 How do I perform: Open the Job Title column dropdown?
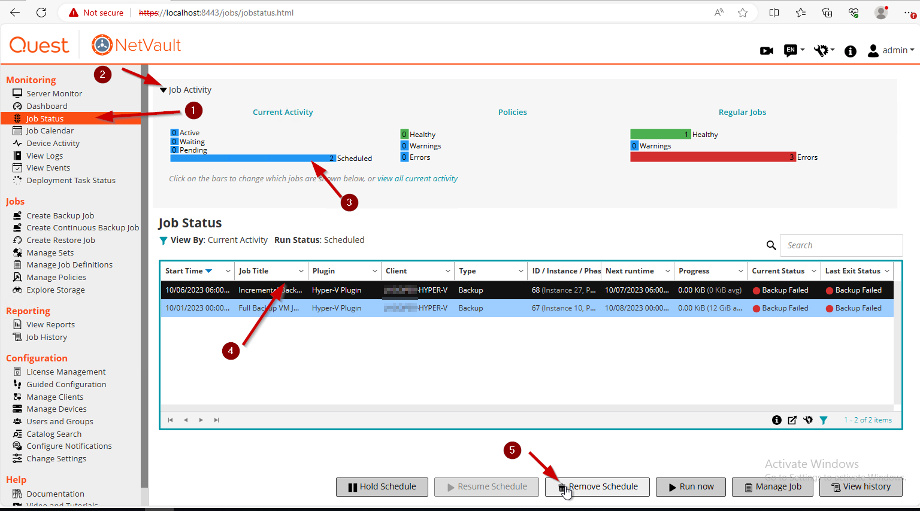[x=301, y=271]
